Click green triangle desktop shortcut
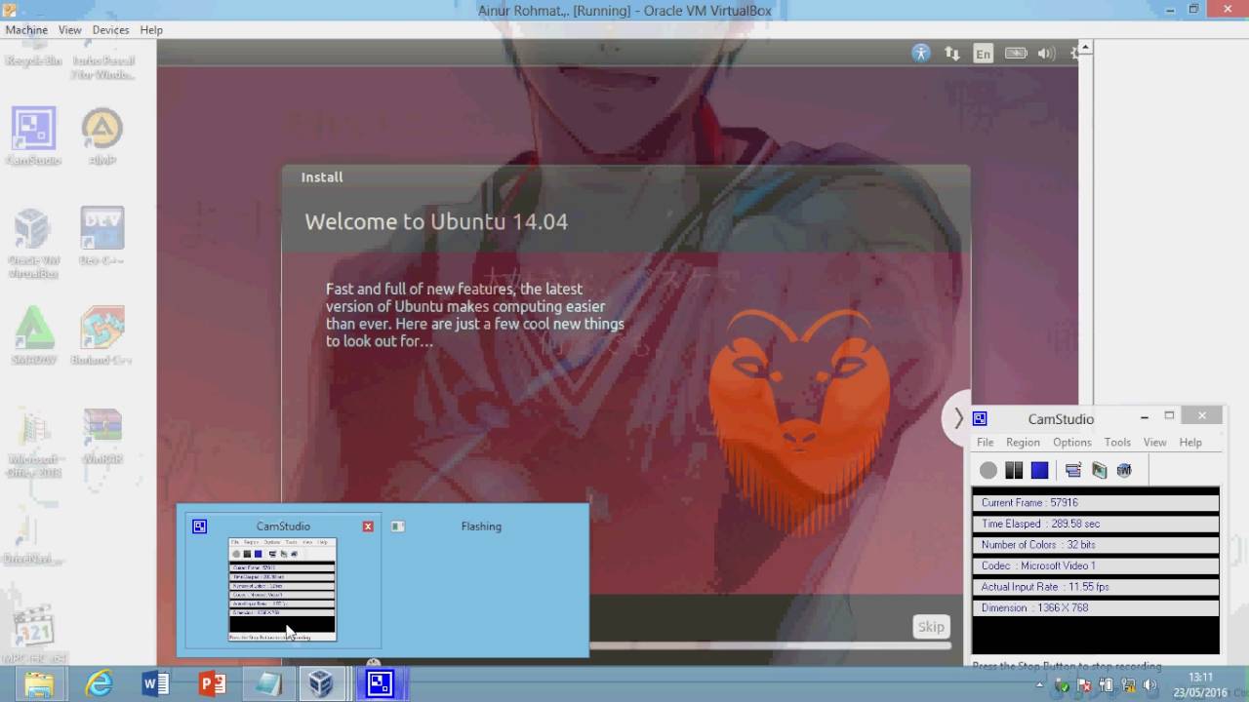This screenshot has width=1249, height=702. click(33, 336)
